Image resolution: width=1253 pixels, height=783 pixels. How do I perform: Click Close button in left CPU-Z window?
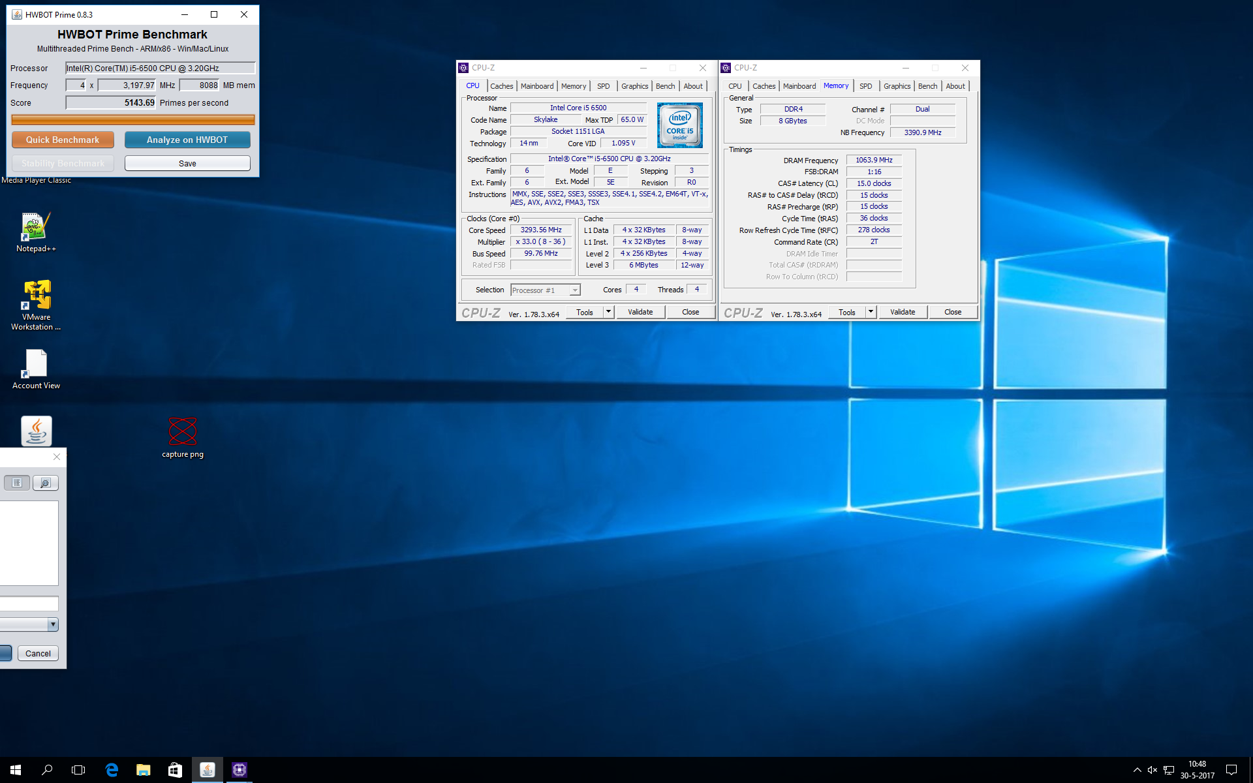(690, 312)
